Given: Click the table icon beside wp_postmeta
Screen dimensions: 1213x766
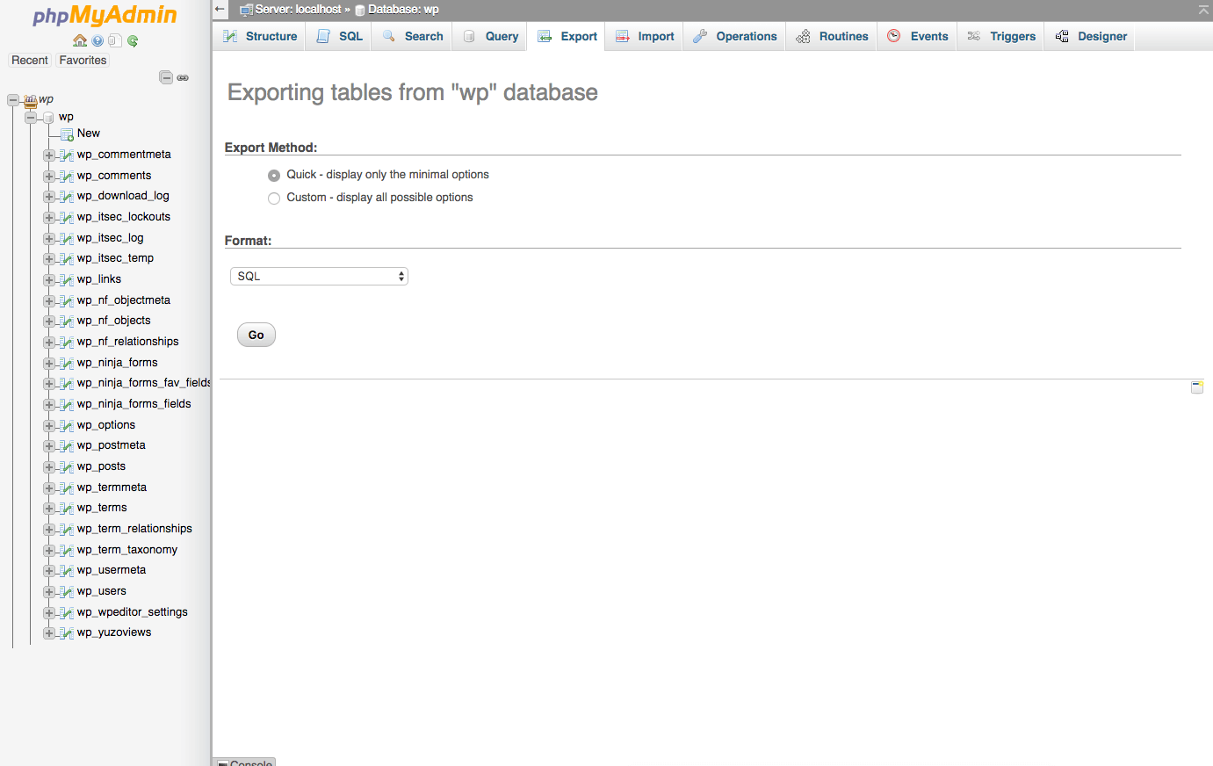Looking at the screenshot, I should pos(67,446).
